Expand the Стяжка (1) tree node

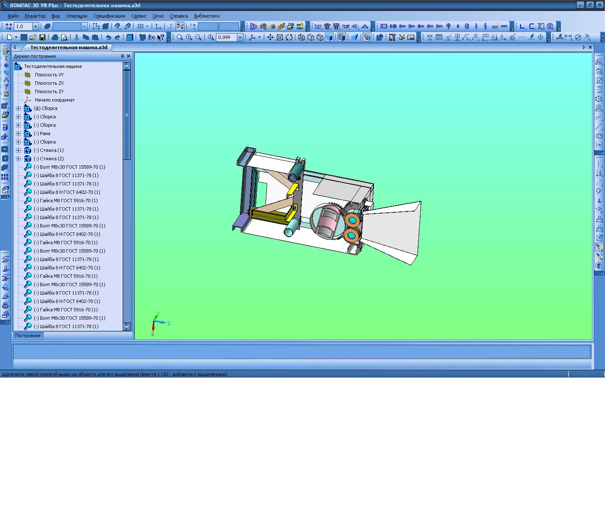18,150
